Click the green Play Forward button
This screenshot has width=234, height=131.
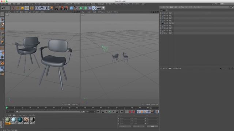tap(110, 112)
